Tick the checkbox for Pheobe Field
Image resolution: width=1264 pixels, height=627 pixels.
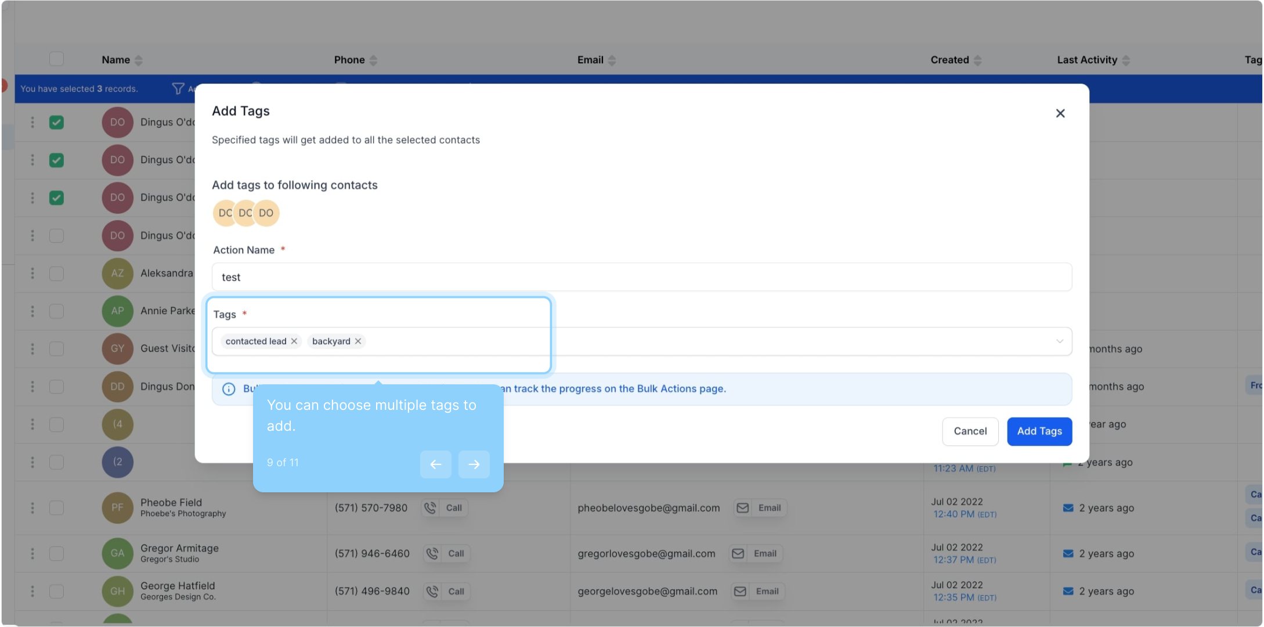coord(56,508)
